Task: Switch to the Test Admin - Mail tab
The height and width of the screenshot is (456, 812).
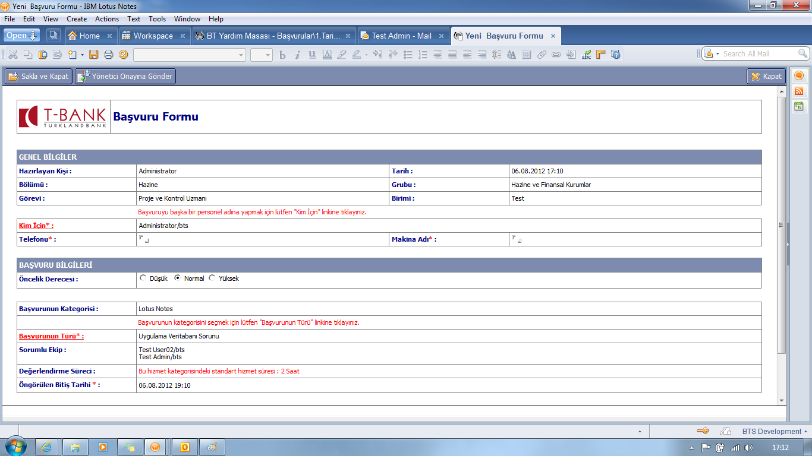Action: coord(402,36)
